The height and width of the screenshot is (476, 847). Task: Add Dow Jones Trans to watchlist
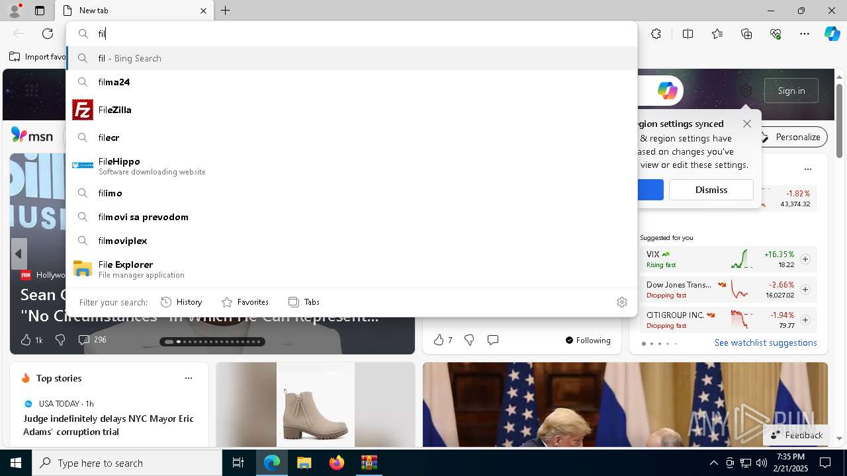805,290
